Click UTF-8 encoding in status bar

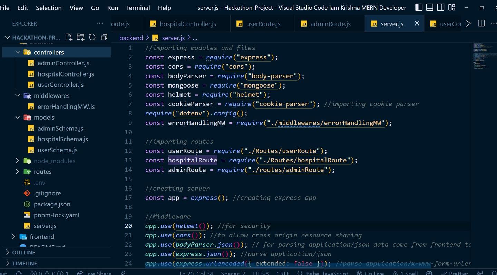tap(261, 273)
